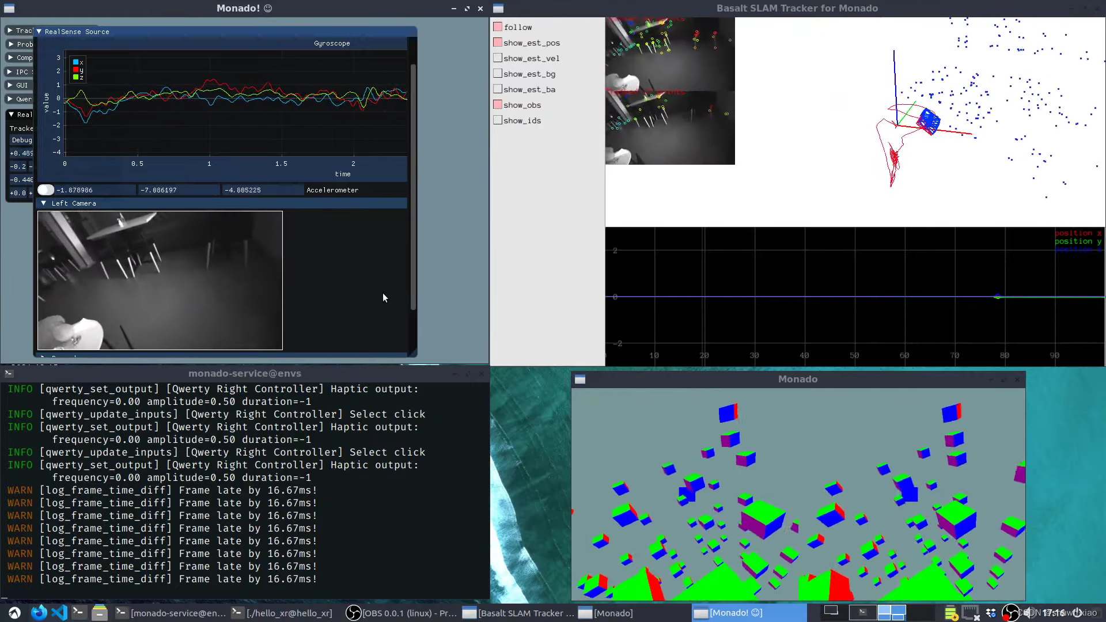The image size is (1106, 622).
Task: Toggle the Accelerometer switch
Action: tap(46, 190)
